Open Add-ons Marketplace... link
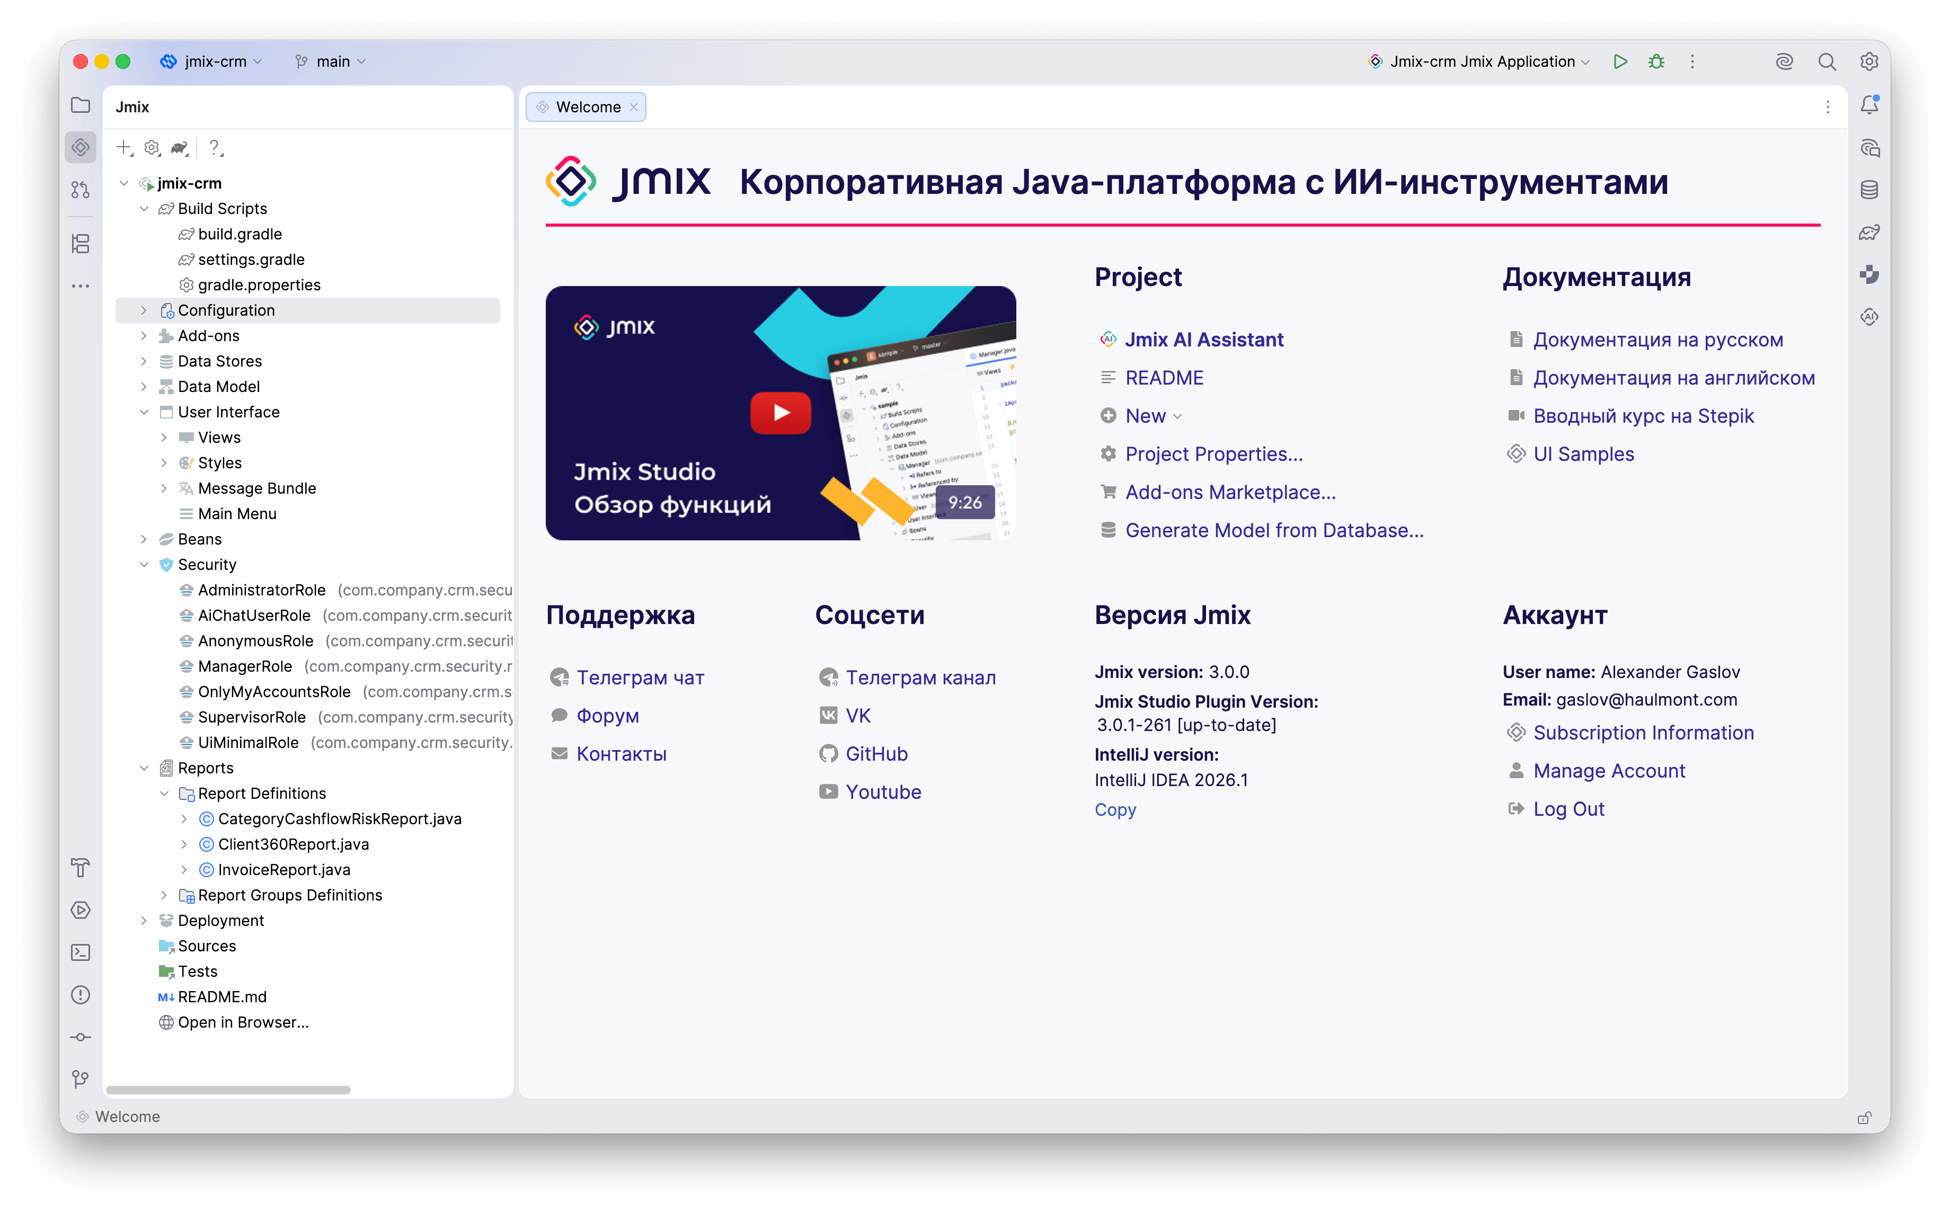 tap(1230, 492)
